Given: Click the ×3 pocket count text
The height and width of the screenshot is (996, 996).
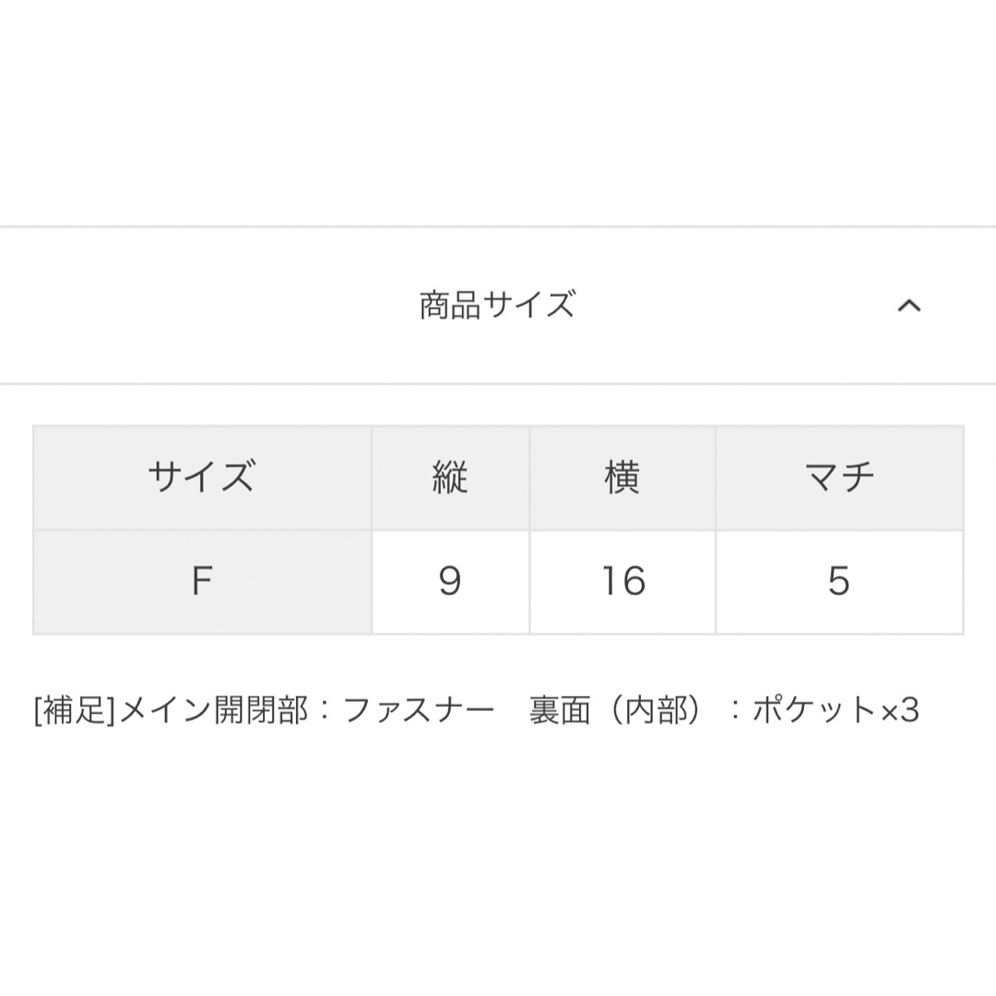Looking at the screenshot, I should 900,710.
